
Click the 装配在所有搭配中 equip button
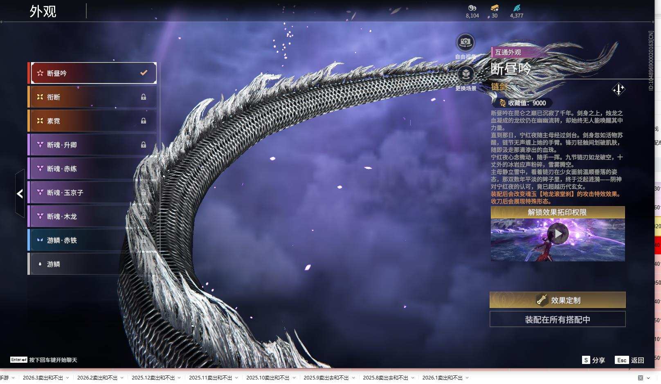click(557, 319)
